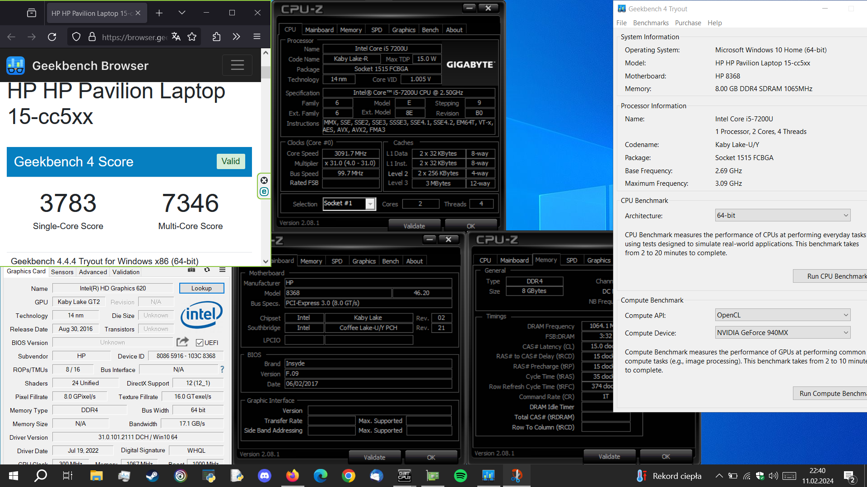867x487 pixels.
Task: Open the Firefox list all tabs chevron
Action: tap(182, 13)
